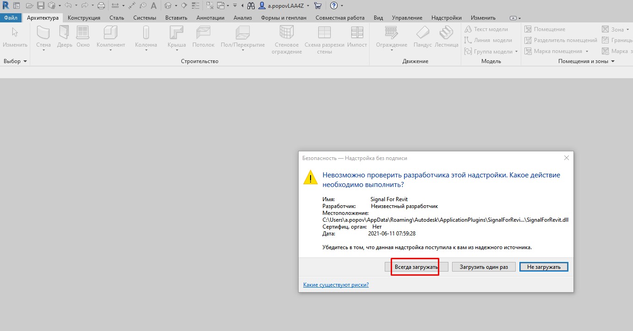Select the Пандус (Ramp) tool
The height and width of the screenshot is (331, 633).
(x=423, y=37)
